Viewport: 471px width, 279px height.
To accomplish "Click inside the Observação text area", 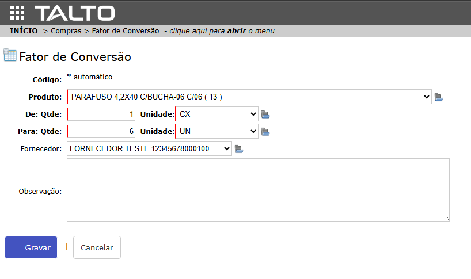I will [257, 190].
